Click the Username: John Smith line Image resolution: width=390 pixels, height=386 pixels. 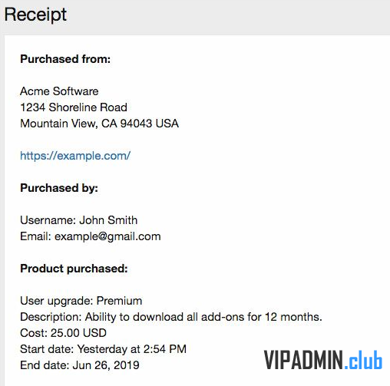(79, 220)
